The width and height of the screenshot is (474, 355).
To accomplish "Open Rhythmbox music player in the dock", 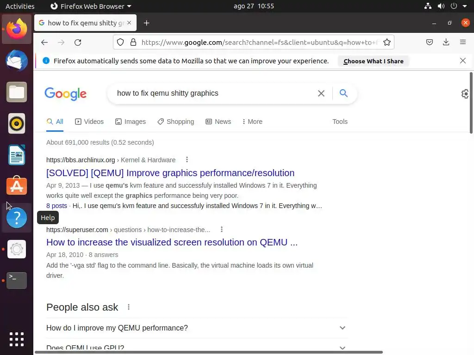I will point(17,123).
